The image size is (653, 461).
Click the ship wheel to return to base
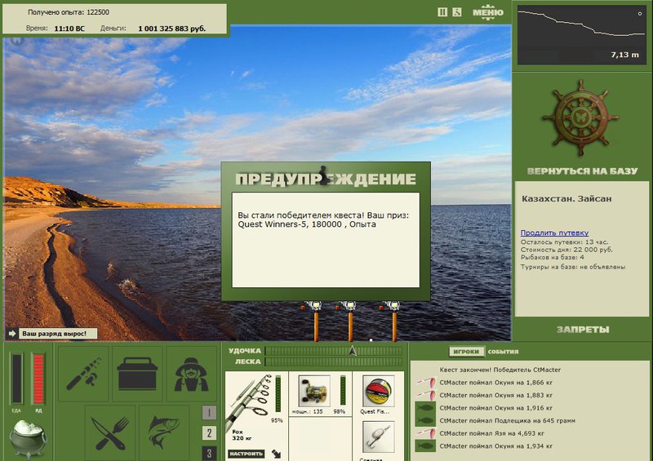[x=580, y=118]
